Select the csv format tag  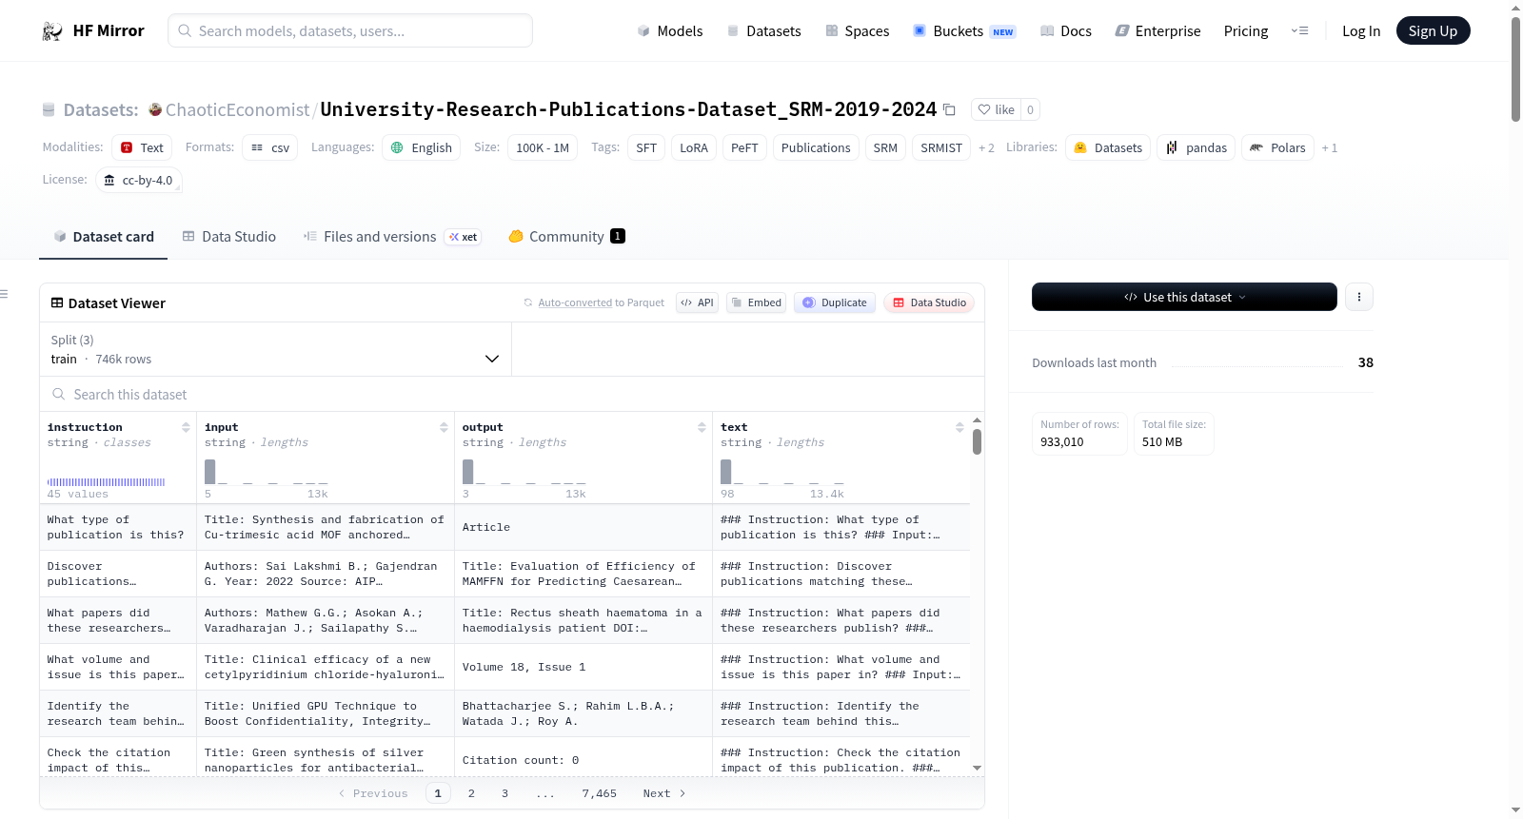270,147
